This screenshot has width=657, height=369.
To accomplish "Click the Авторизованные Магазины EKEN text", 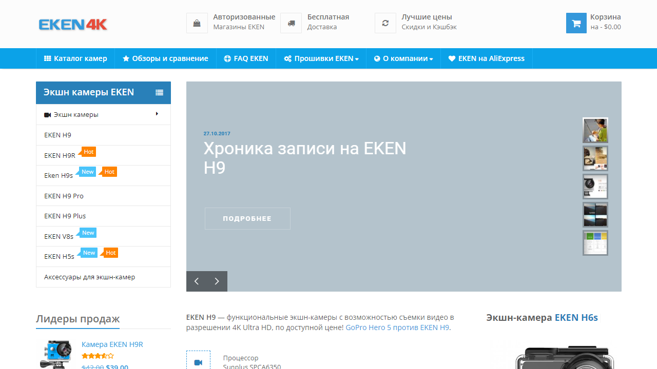I will click(244, 22).
